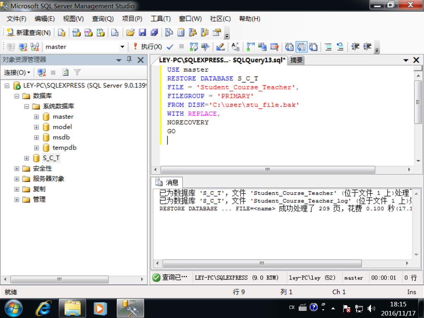This screenshot has height=318, width=424.
Task: Collapse the Databases (数据库) folder
Action: tap(17, 96)
